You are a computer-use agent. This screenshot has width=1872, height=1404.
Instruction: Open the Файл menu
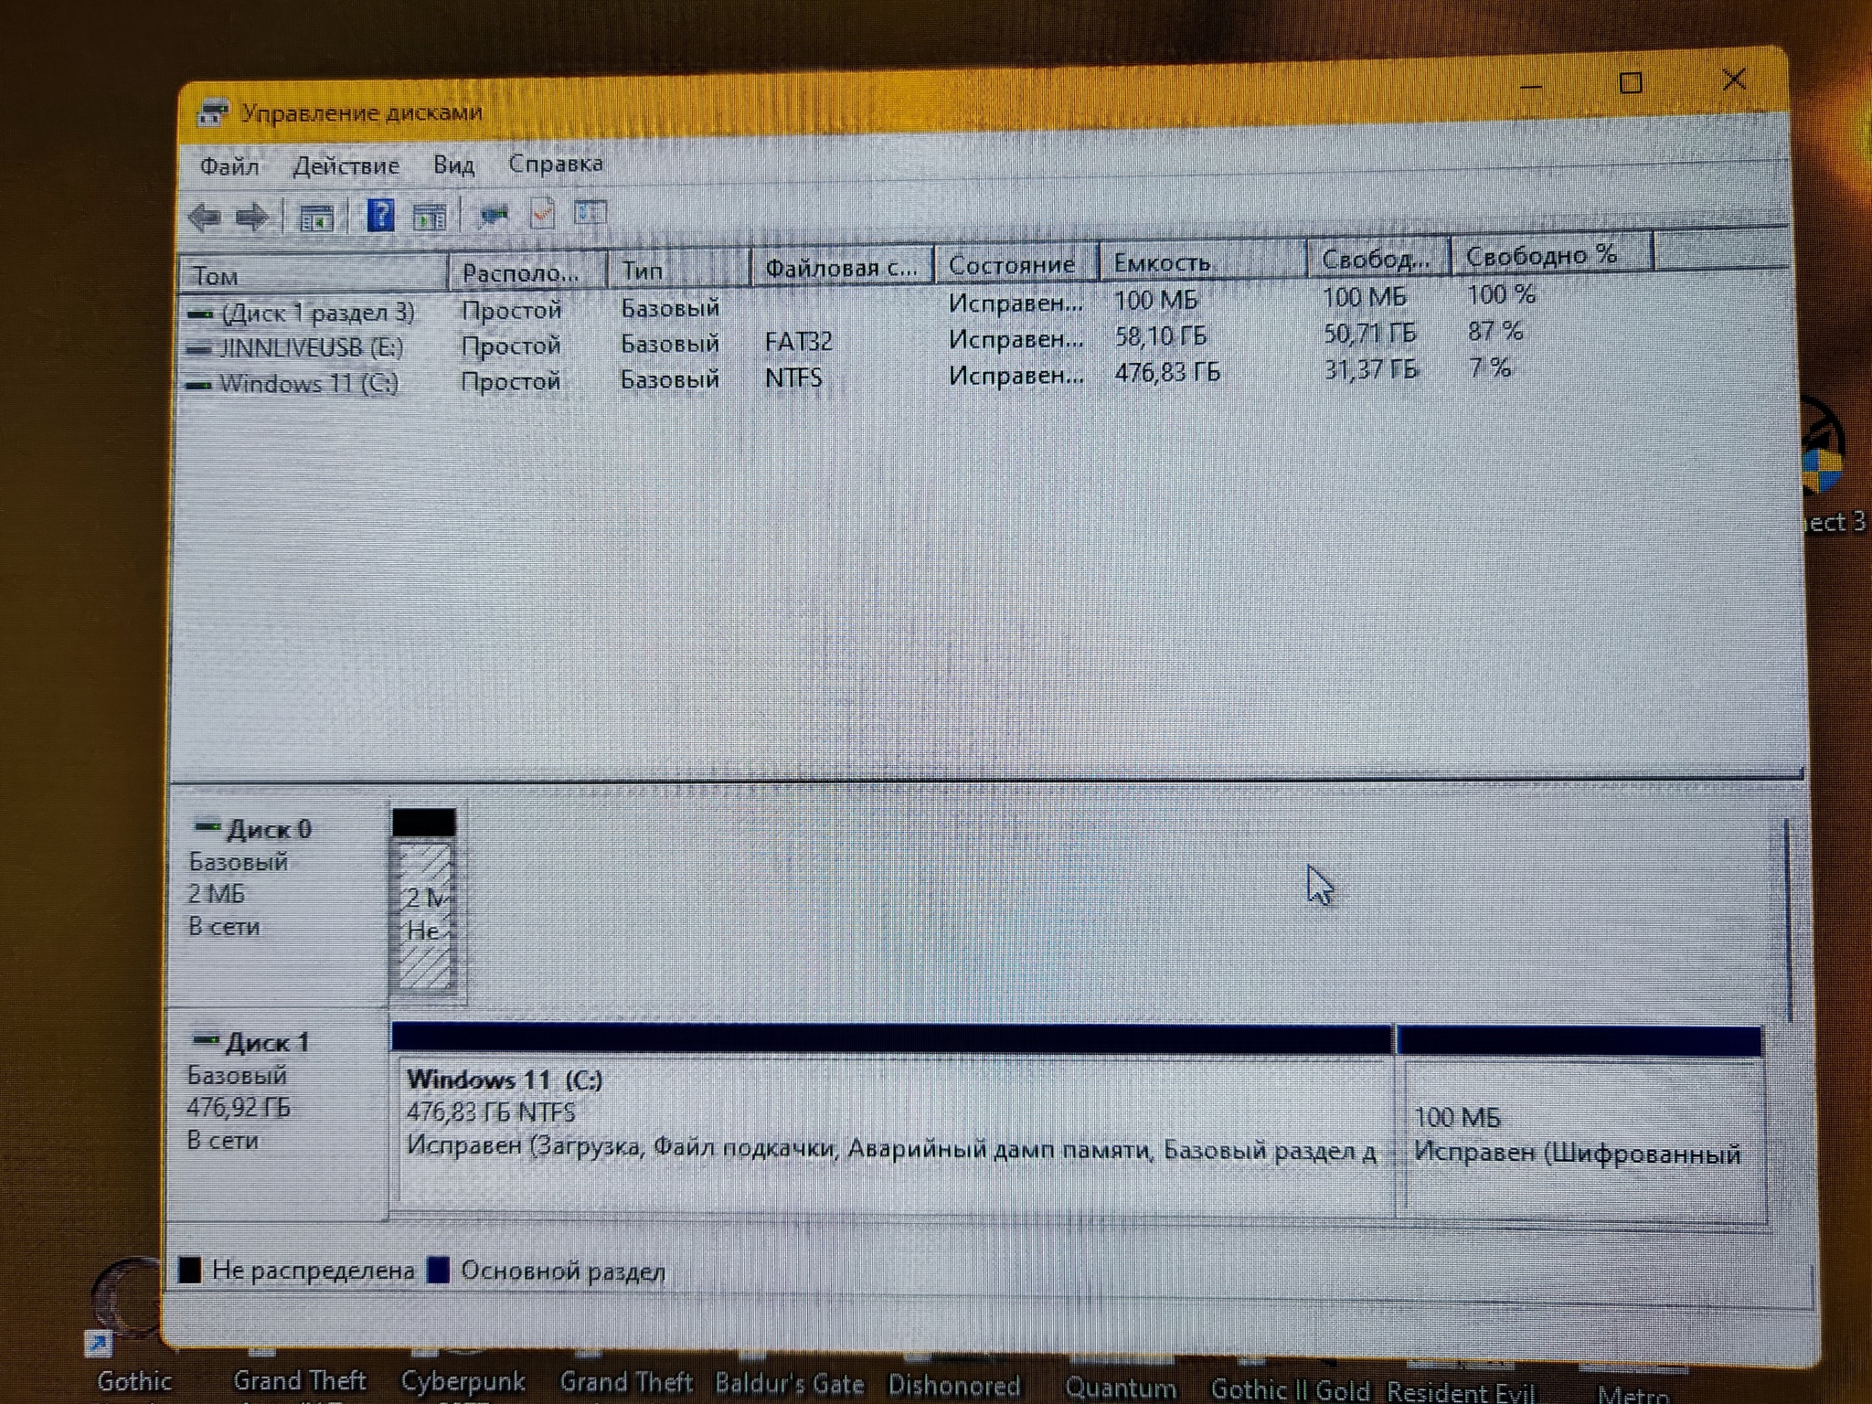pos(229,164)
